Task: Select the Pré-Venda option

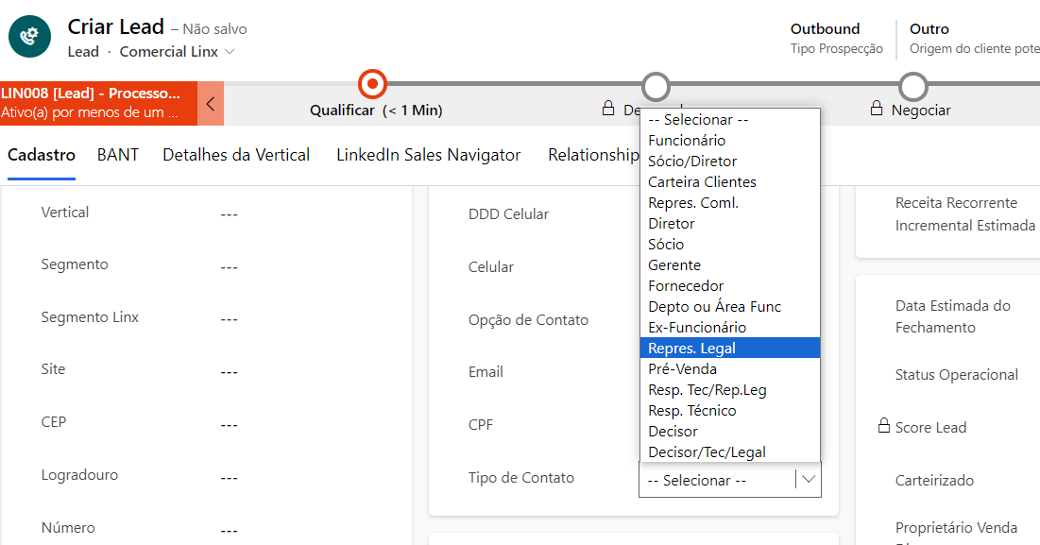Action: point(682,369)
